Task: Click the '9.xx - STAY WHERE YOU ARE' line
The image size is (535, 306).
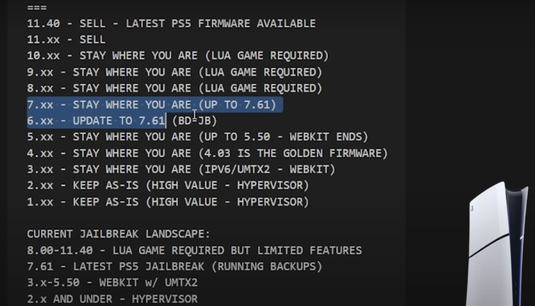Action: coord(174,72)
